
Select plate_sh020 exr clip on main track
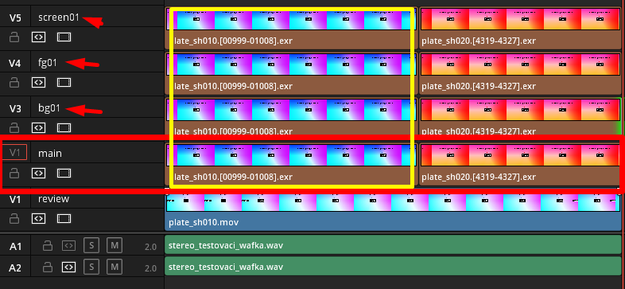tap(521, 164)
